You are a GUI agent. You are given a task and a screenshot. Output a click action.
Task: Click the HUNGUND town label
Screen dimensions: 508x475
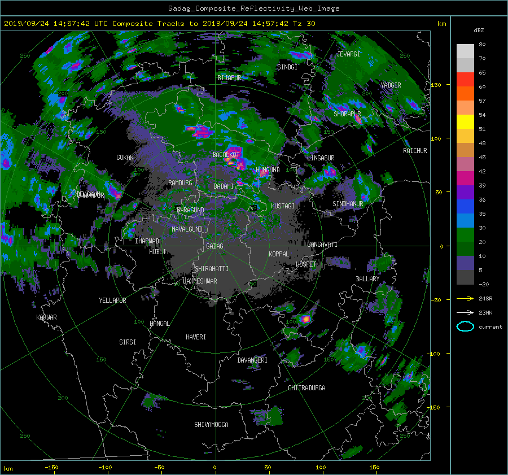[x=268, y=170]
